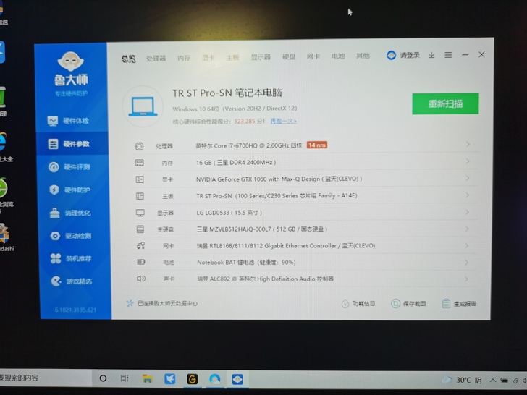
Task: Switch to the 网卡 tab
Action: click(x=313, y=56)
